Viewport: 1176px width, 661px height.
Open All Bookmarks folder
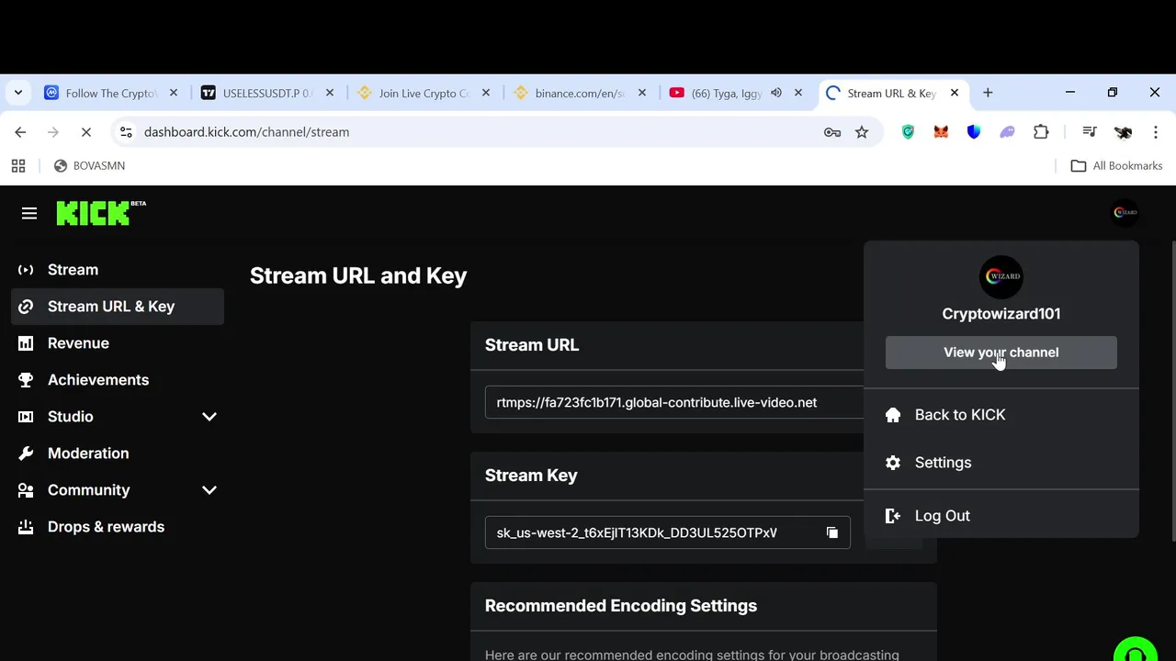pyautogui.click(x=1117, y=166)
